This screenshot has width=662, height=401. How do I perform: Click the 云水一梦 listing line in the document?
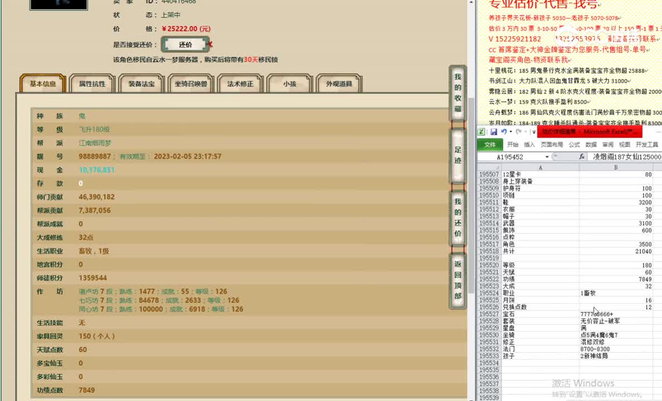538,102
